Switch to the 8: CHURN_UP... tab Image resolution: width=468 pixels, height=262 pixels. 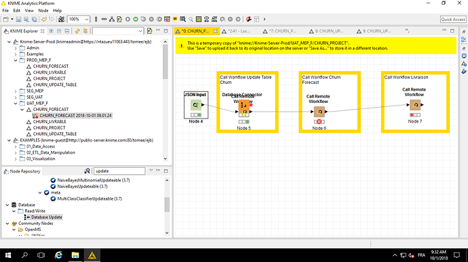tap(326, 31)
